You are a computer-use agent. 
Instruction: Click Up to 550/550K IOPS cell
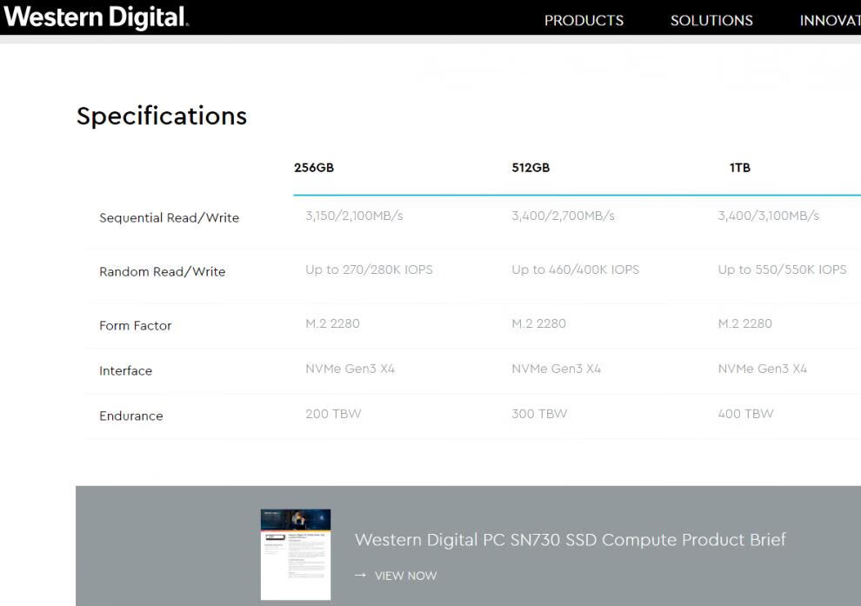tap(782, 270)
